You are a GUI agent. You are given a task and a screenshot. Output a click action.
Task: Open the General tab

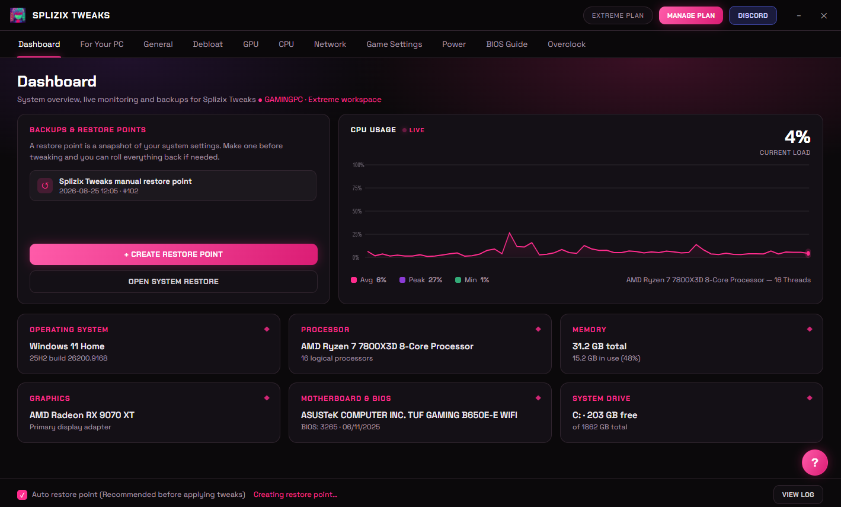coord(158,44)
